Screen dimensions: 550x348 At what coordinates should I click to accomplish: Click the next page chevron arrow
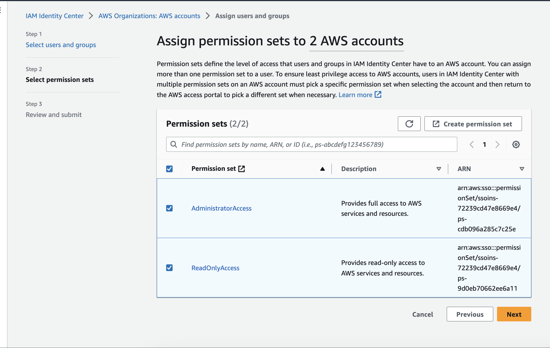click(498, 144)
